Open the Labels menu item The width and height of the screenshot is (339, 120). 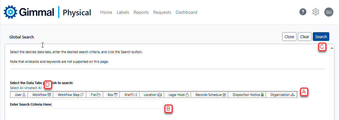pyautogui.click(x=123, y=12)
